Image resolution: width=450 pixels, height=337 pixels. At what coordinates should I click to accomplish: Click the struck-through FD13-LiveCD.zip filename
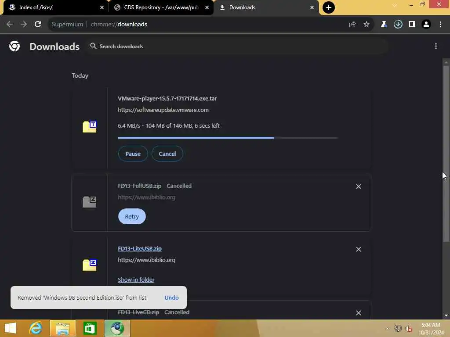coord(138,312)
